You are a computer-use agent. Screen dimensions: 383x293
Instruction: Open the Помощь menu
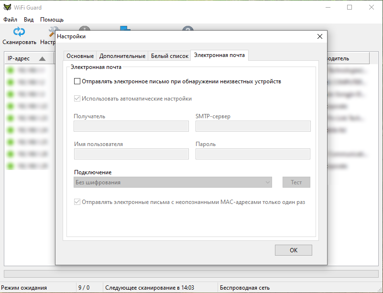[52, 20]
